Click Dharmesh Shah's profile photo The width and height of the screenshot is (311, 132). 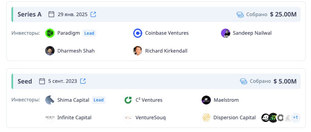[x=50, y=51]
